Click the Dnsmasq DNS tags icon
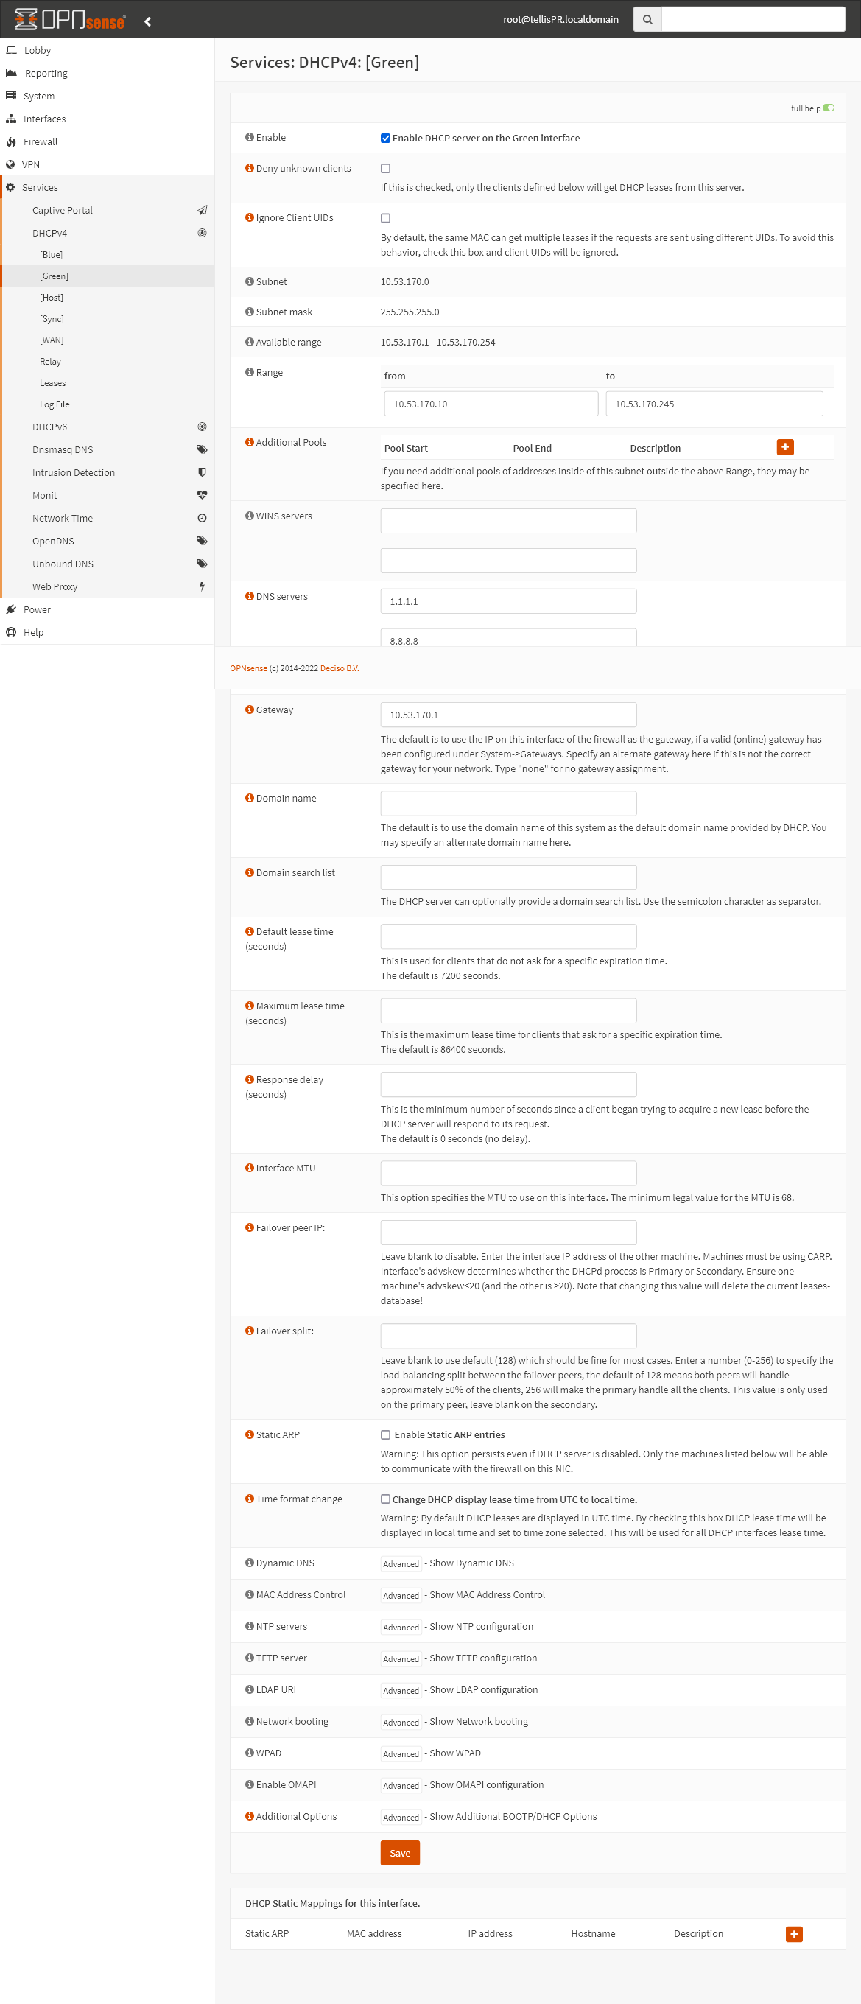861x2004 pixels. pyautogui.click(x=203, y=449)
